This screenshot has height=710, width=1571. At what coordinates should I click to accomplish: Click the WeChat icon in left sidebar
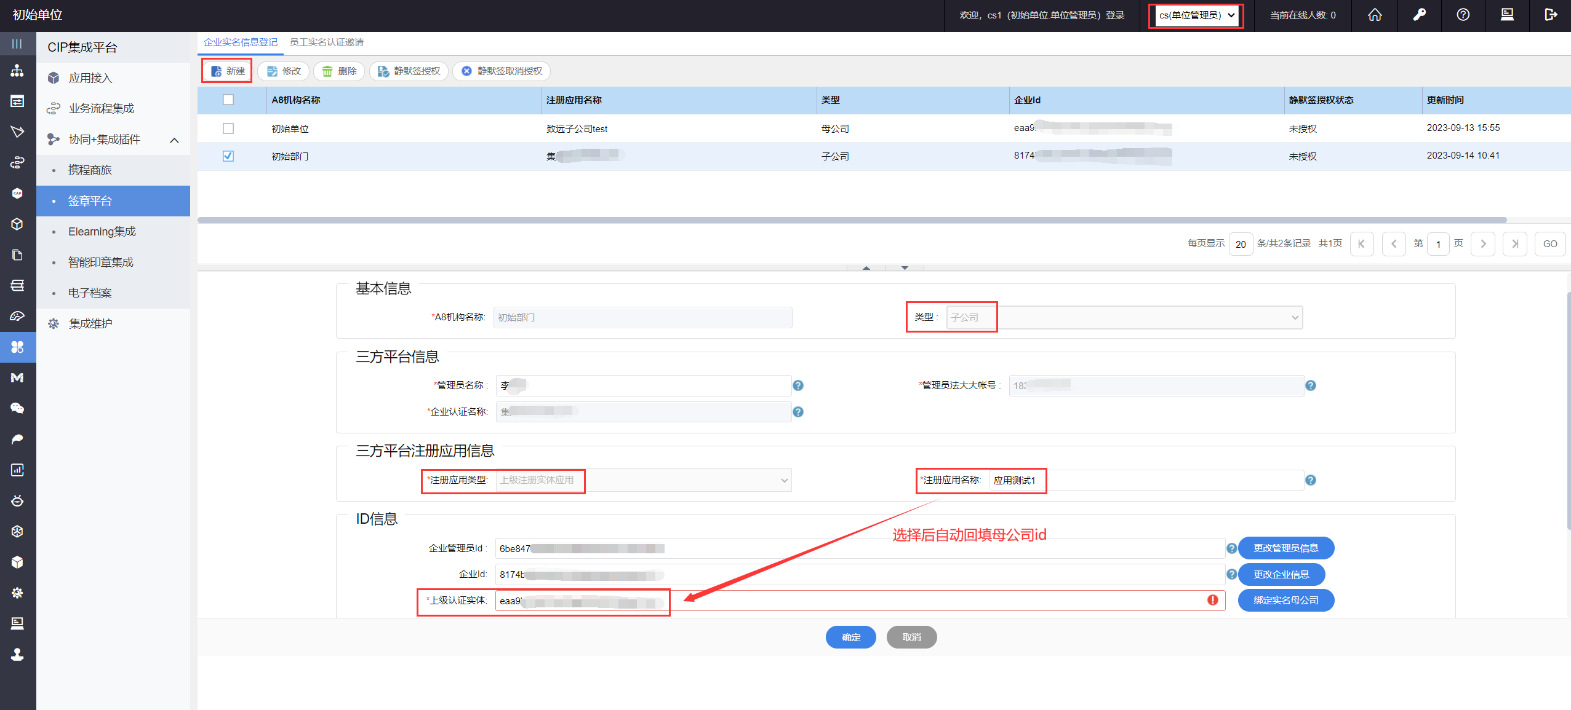[x=17, y=408]
